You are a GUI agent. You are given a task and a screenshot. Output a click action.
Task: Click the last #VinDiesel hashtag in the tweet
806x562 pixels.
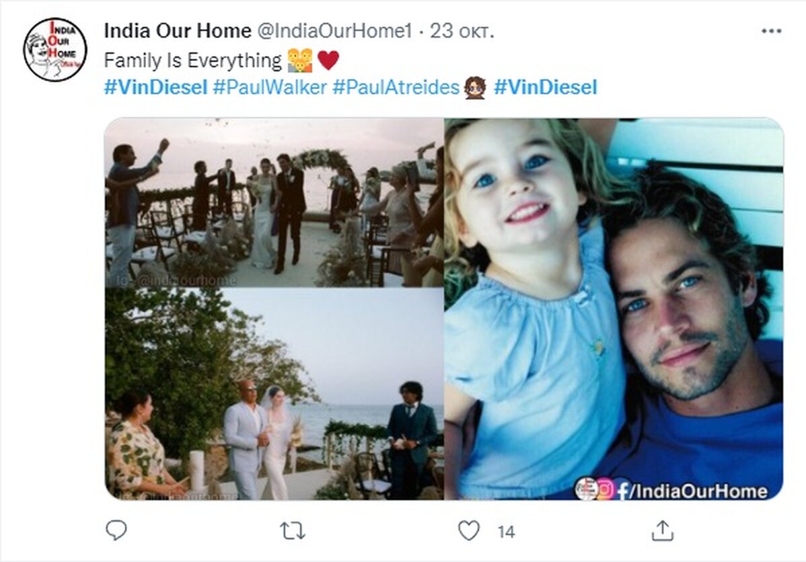[546, 87]
